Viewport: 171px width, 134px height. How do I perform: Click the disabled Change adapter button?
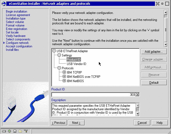[x=154, y=59]
